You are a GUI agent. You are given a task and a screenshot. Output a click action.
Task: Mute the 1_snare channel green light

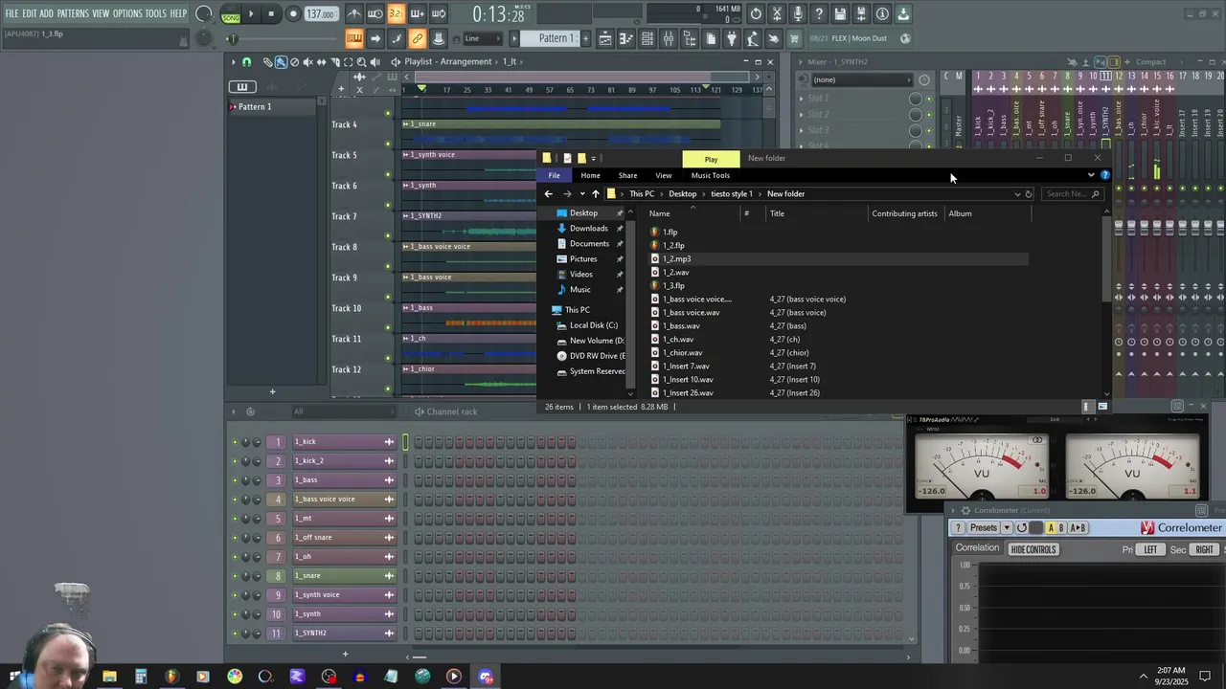(x=234, y=576)
